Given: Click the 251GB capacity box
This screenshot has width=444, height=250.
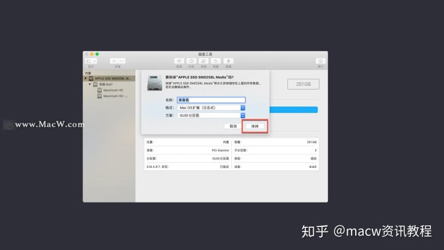Looking at the screenshot, I should pyautogui.click(x=303, y=84).
